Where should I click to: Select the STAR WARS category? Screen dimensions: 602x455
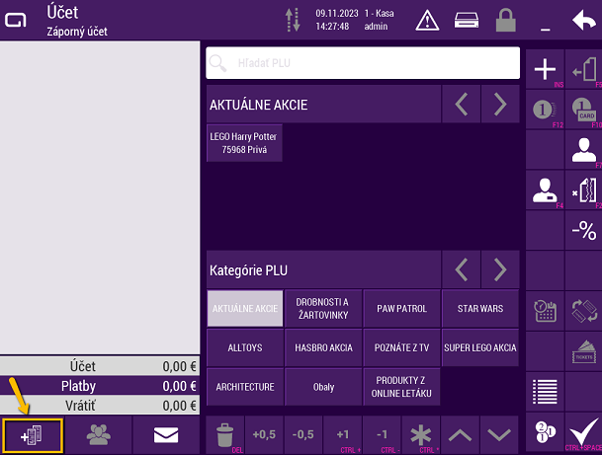click(x=479, y=309)
